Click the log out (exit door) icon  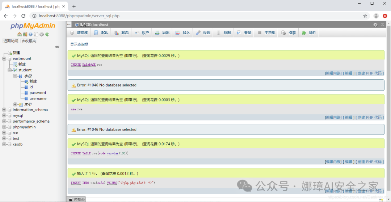(x=25, y=34)
